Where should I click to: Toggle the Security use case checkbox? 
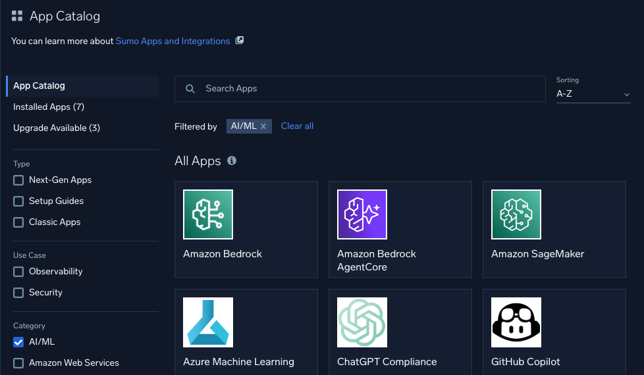click(x=18, y=293)
